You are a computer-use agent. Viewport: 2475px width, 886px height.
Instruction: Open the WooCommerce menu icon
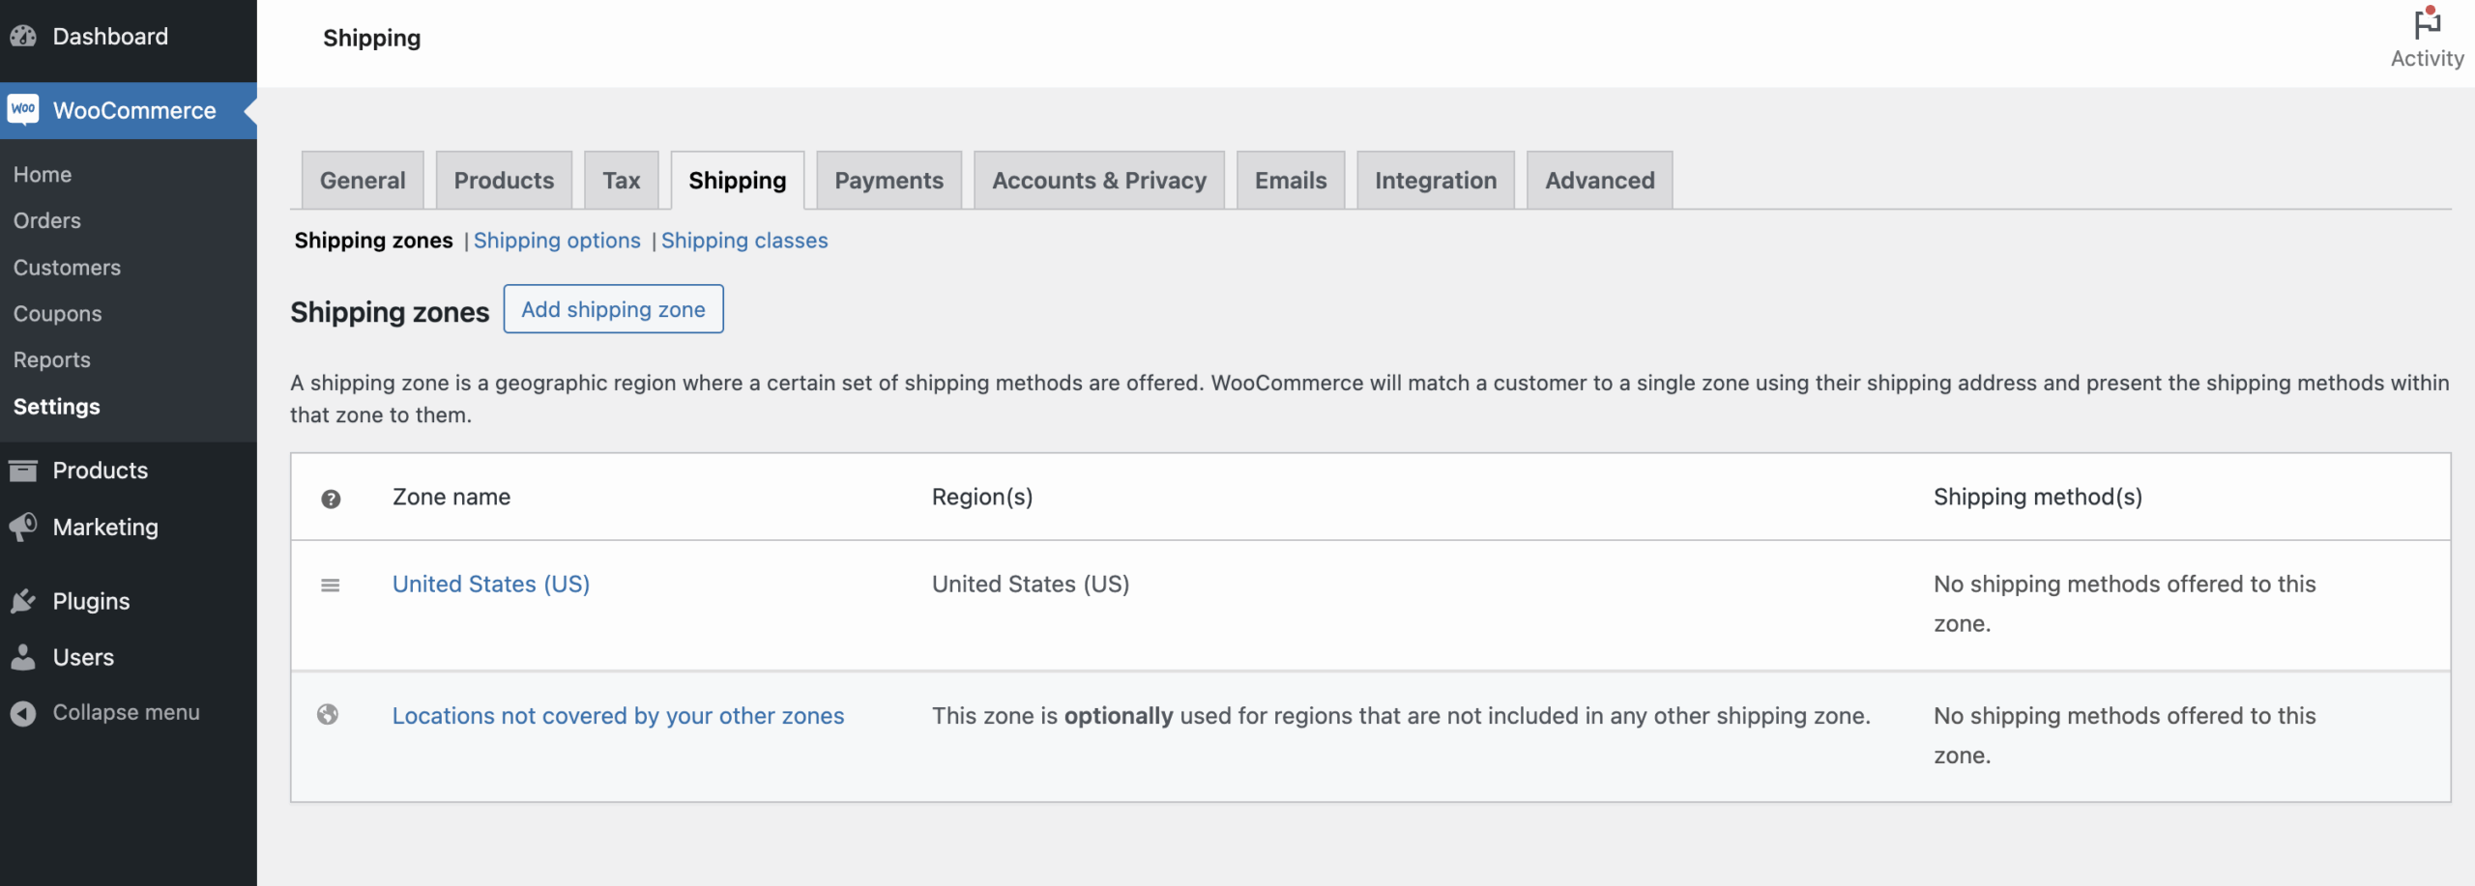coord(23,109)
